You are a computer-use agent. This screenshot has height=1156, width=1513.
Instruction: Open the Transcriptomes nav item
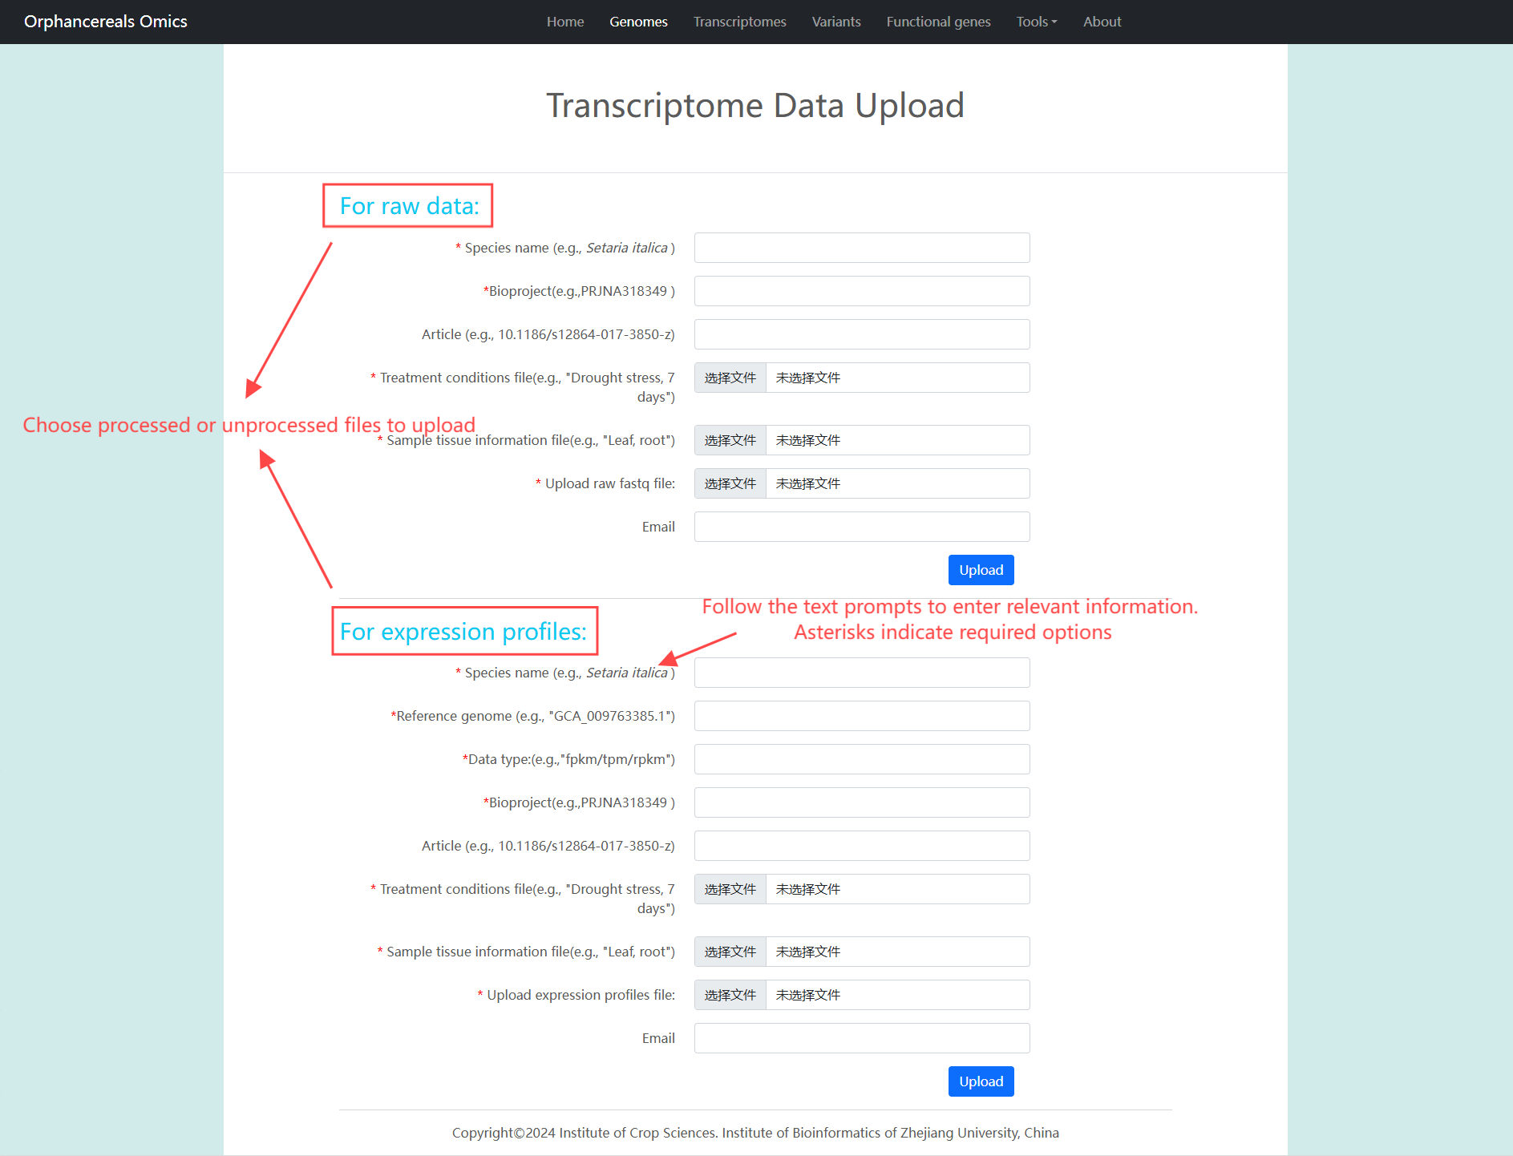point(739,22)
